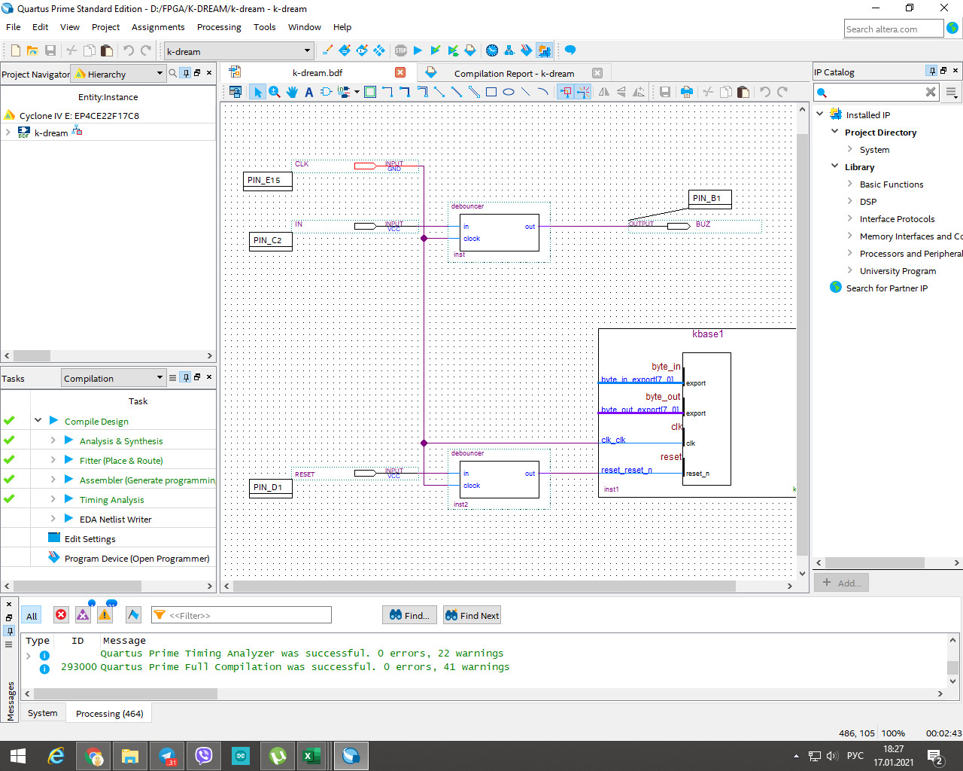The image size is (963, 771).
Task: Select the Hand pan tool
Action: click(292, 92)
